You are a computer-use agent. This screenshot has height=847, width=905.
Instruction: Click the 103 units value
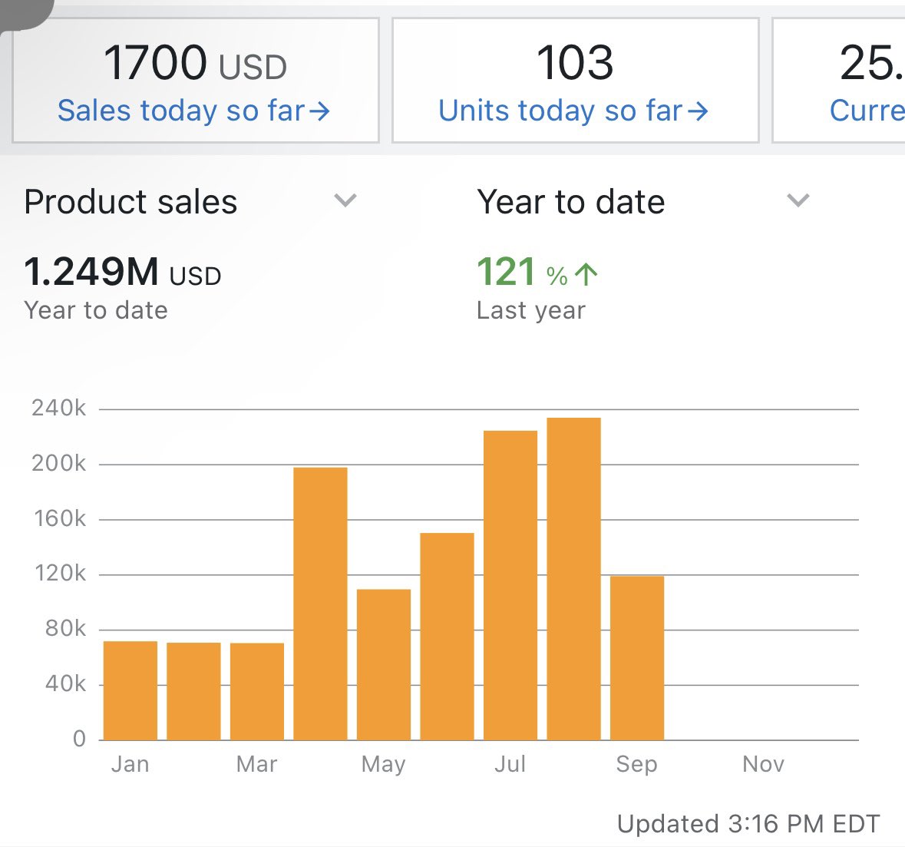(x=575, y=62)
